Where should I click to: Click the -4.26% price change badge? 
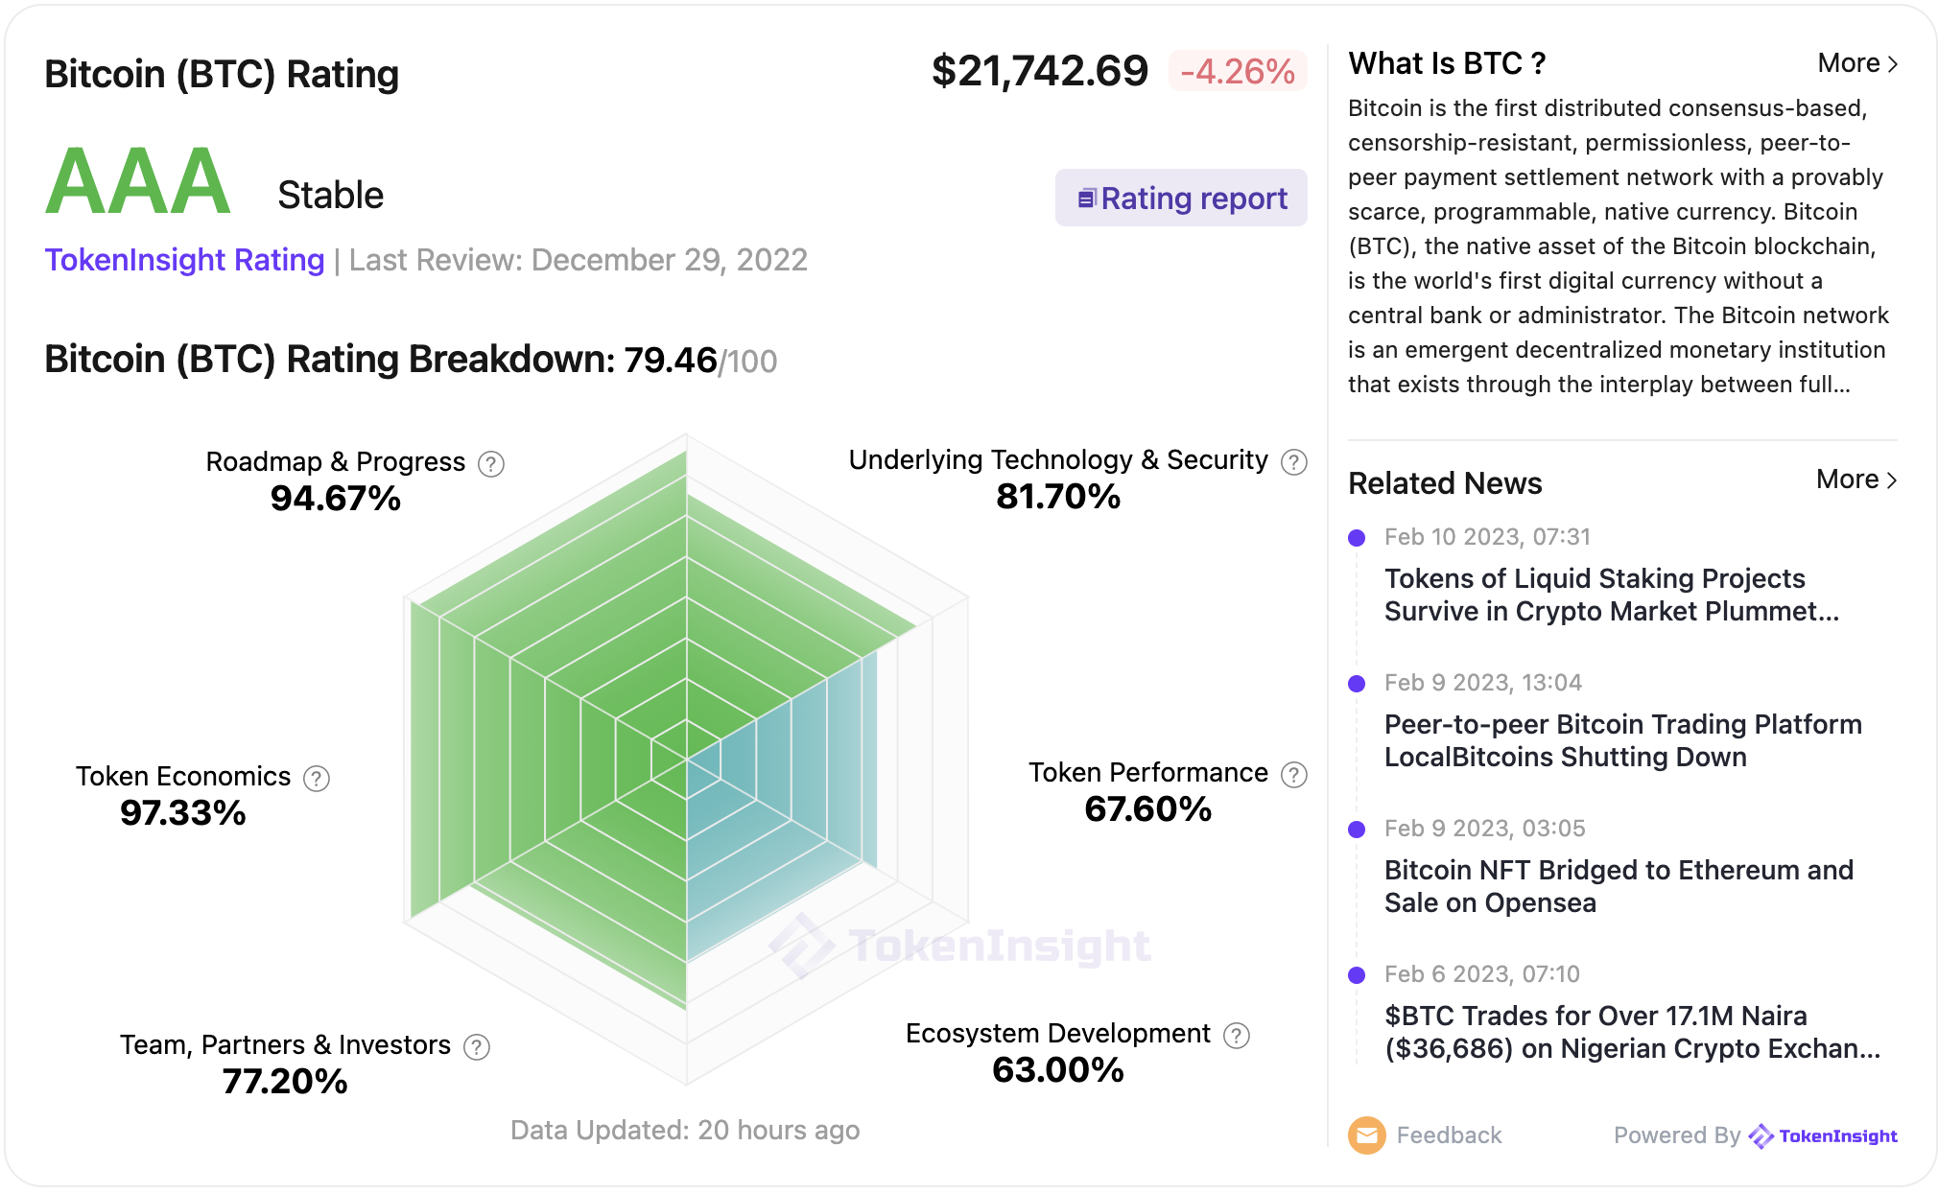point(1238,72)
